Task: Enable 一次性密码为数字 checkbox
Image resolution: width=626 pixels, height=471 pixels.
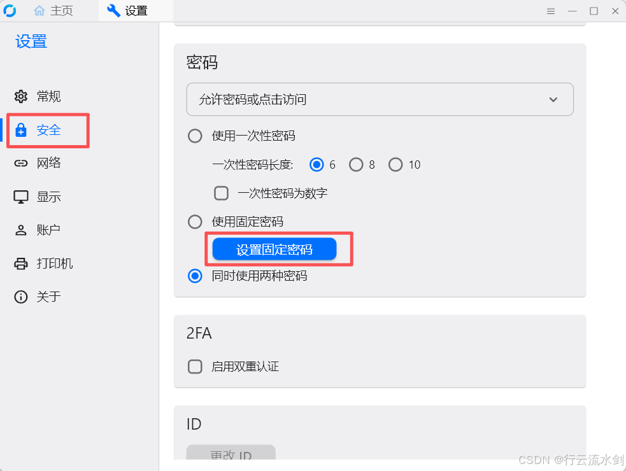Action: pyautogui.click(x=222, y=193)
